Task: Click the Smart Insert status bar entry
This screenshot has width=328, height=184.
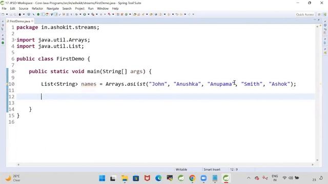Action: click(x=212, y=170)
